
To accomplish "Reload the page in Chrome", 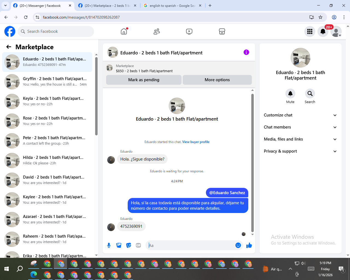I will pyautogui.click(x=26, y=17).
